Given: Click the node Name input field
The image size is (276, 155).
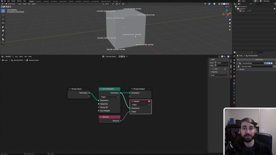Looking at the screenshot, I should pyautogui.click(x=221, y=63).
